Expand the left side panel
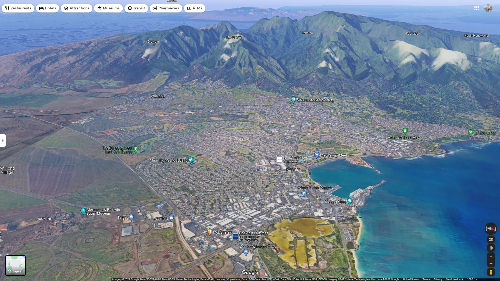 point(3,140)
